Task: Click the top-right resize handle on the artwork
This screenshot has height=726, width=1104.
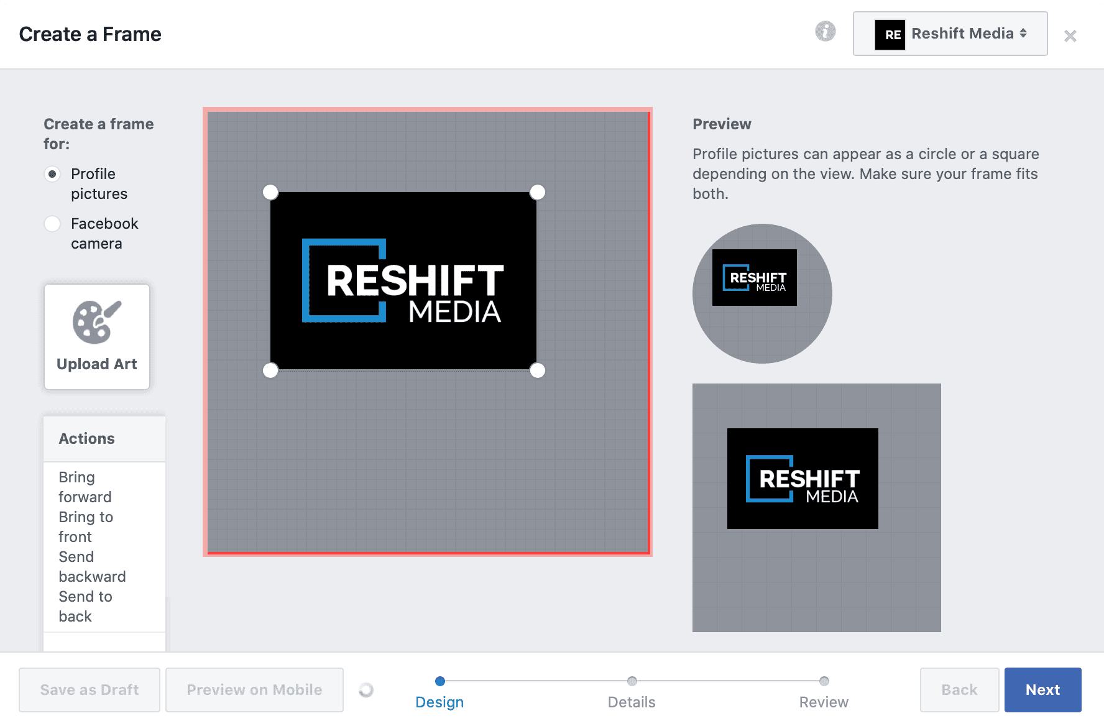Action: (x=538, y=192)
